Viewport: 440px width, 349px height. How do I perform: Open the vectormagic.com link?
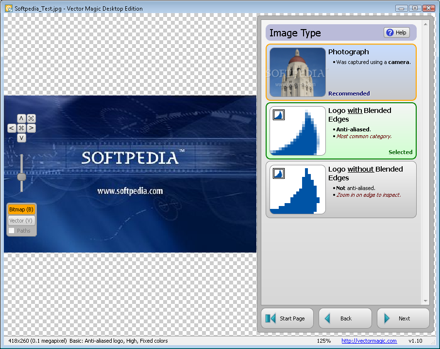point(369,341)
